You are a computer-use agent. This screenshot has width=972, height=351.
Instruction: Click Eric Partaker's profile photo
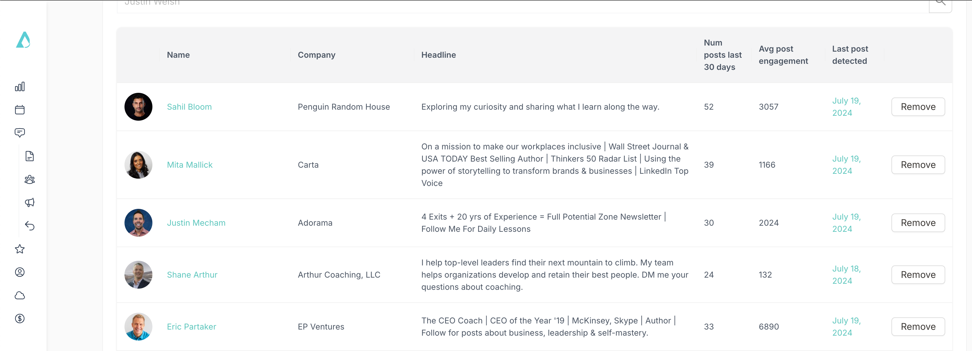(138, 327)
